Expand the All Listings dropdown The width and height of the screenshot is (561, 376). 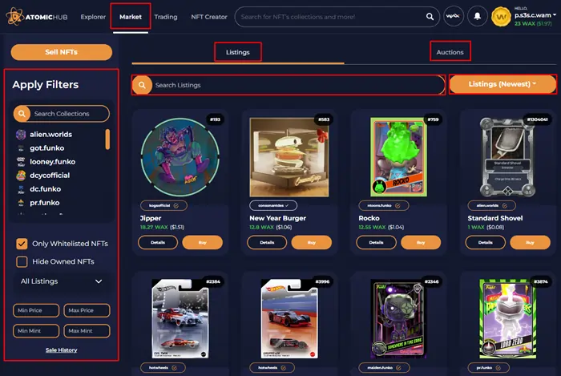click(x=61, y=281)
